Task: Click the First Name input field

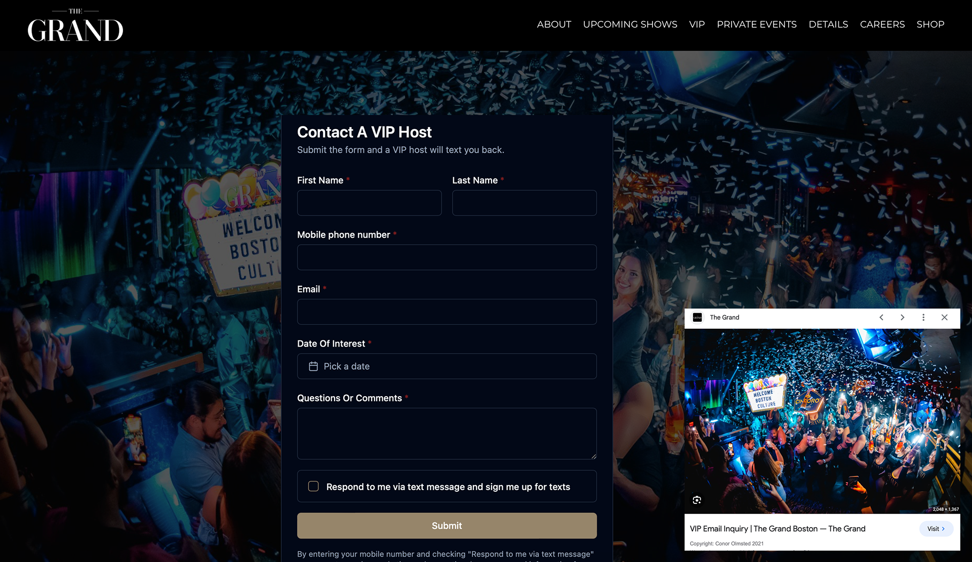Action: point(370,203)
